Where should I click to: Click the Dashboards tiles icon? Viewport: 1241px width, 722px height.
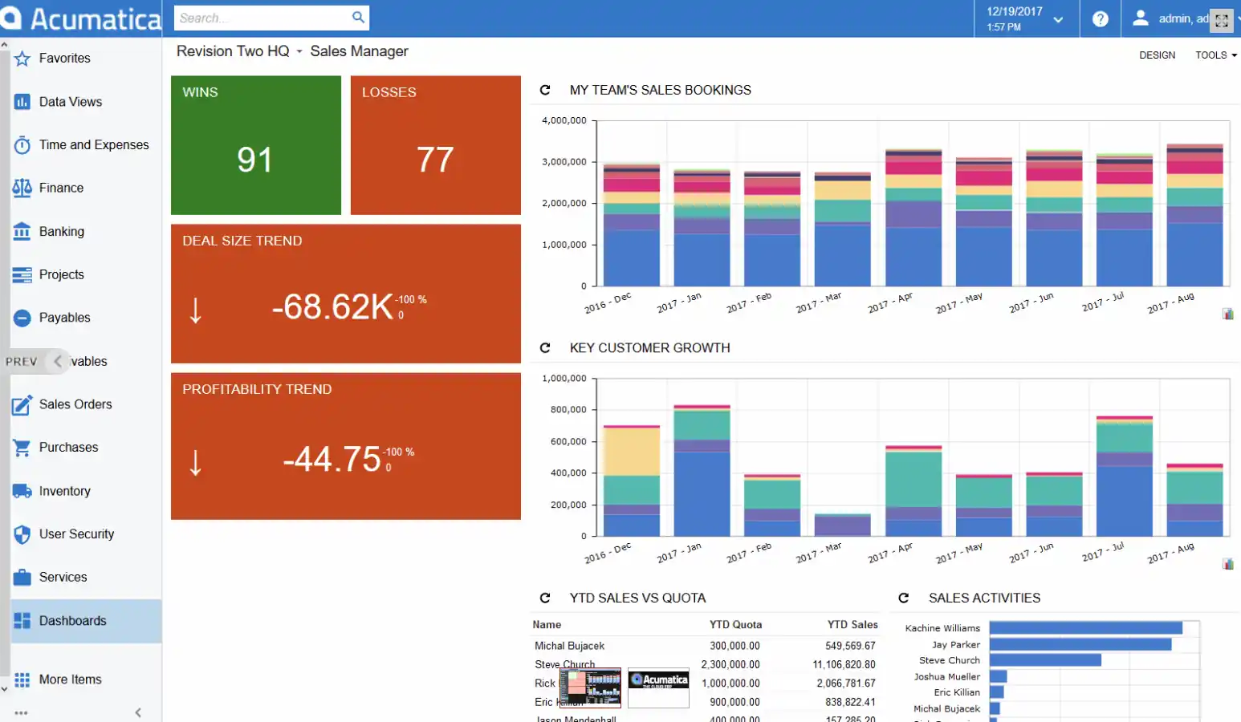click(22, 621)
